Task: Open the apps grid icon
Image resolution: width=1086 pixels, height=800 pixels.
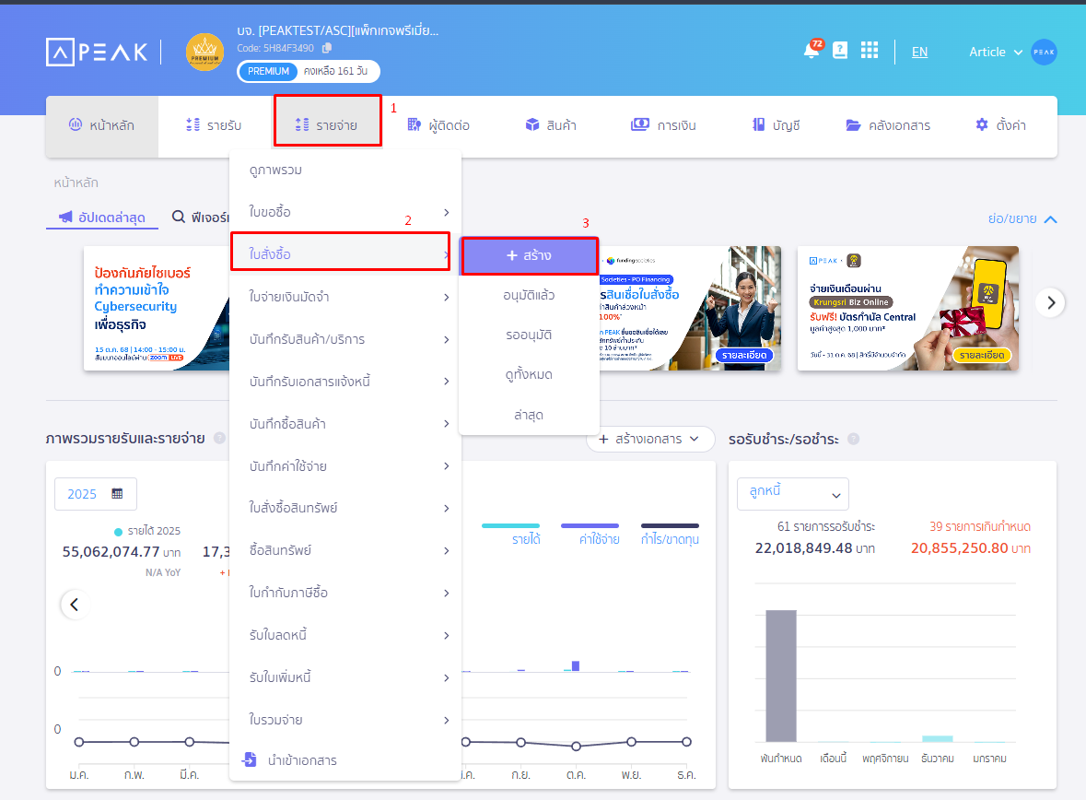Action: [869, 51]
